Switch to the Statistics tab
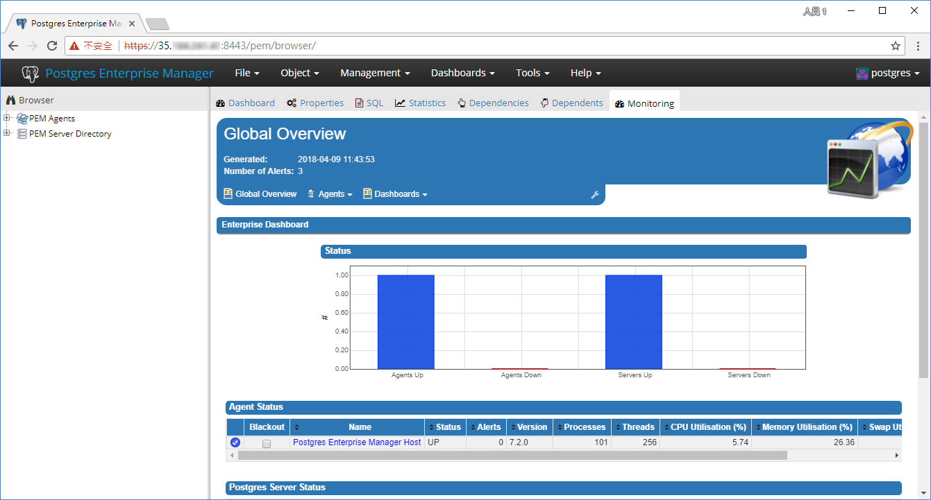This screenshot has width=931, height=500. click(x=420, y=103)
